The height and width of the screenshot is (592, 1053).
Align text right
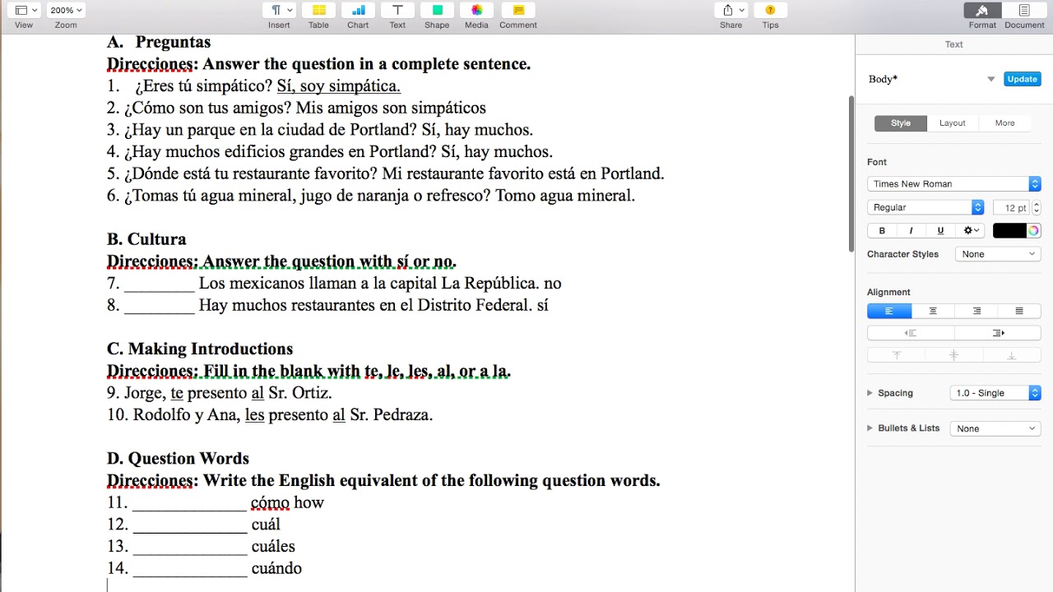click(976, 311)
